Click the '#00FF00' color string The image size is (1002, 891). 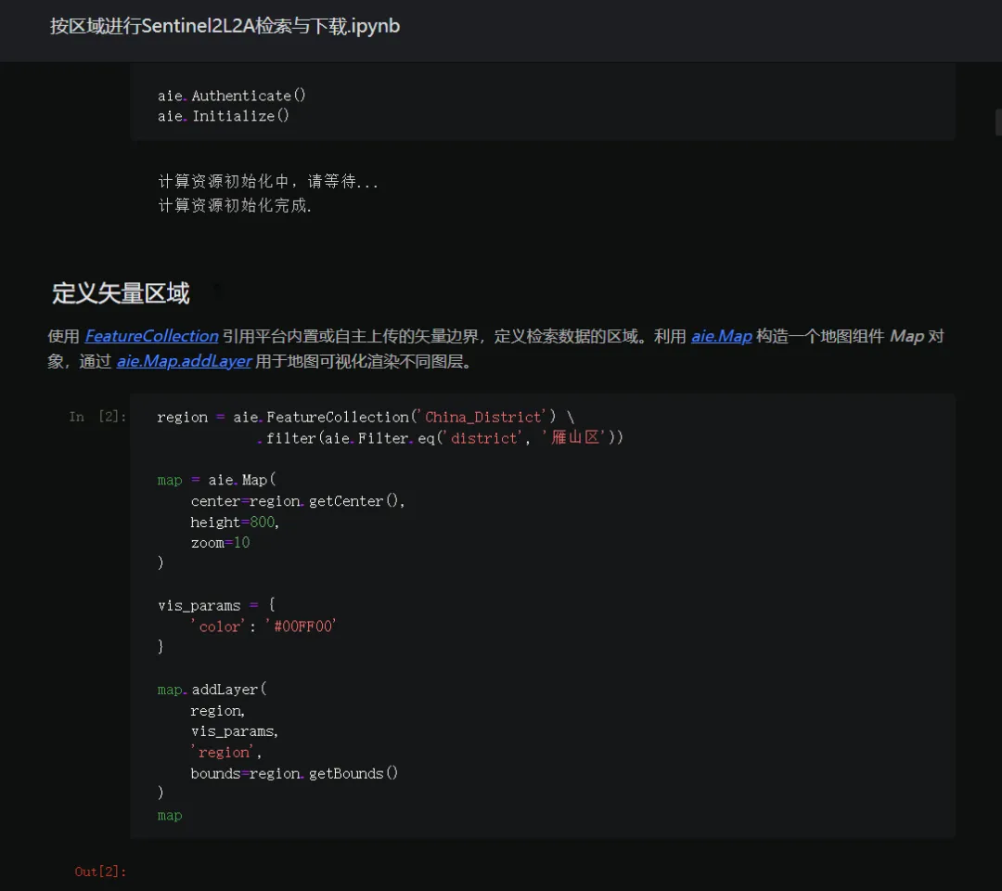301,626
